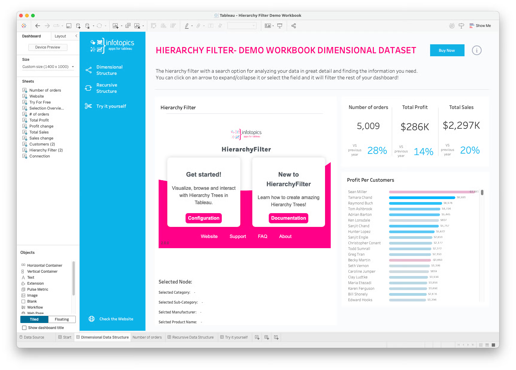Click the Profit Per Customers scrollbar

tap(482, 193)
